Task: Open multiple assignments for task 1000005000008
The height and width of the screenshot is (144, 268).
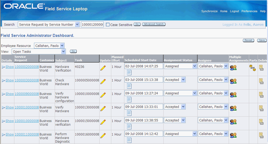Action: point(233,81)
